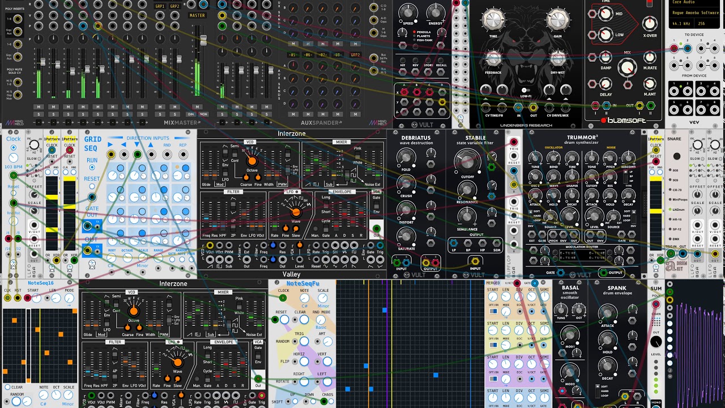Click the RECALL button beside STORE
725x408 pixels.
pyautogui.click(x=442, y=61)
